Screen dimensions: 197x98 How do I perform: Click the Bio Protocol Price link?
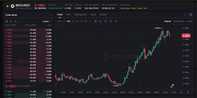coord(24,8)
